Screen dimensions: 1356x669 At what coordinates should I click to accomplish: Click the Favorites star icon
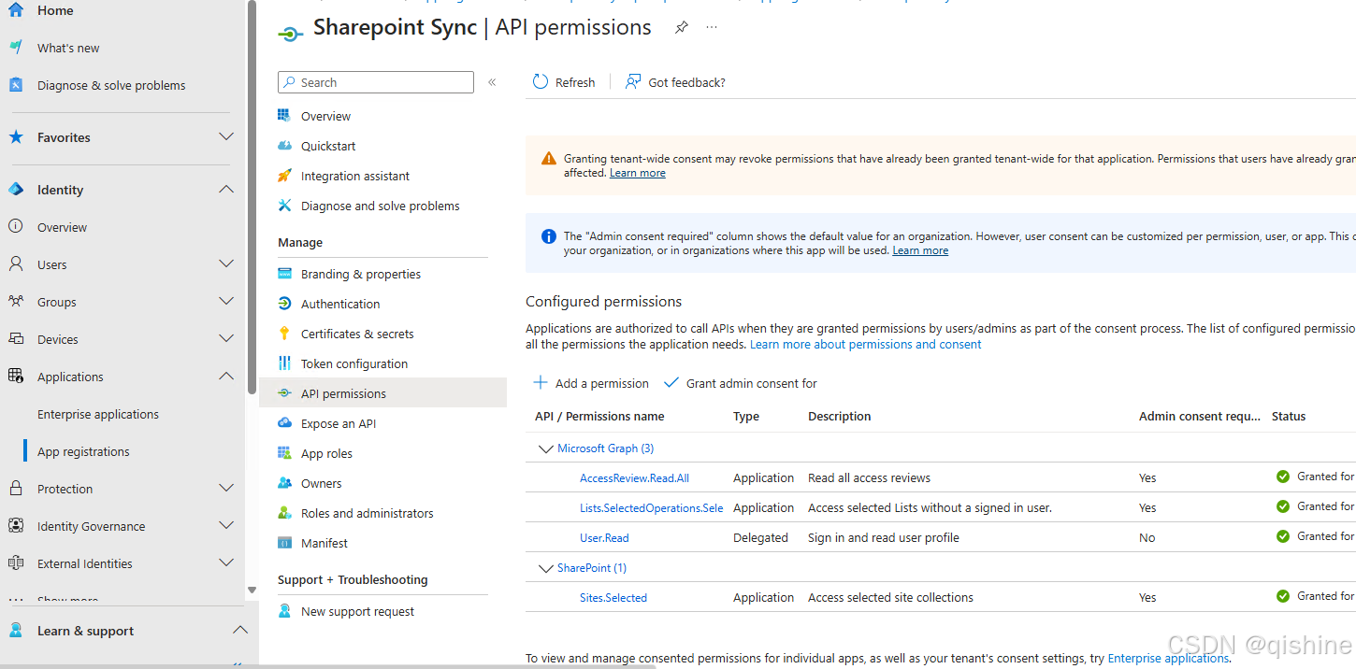[x=15, y=137]
